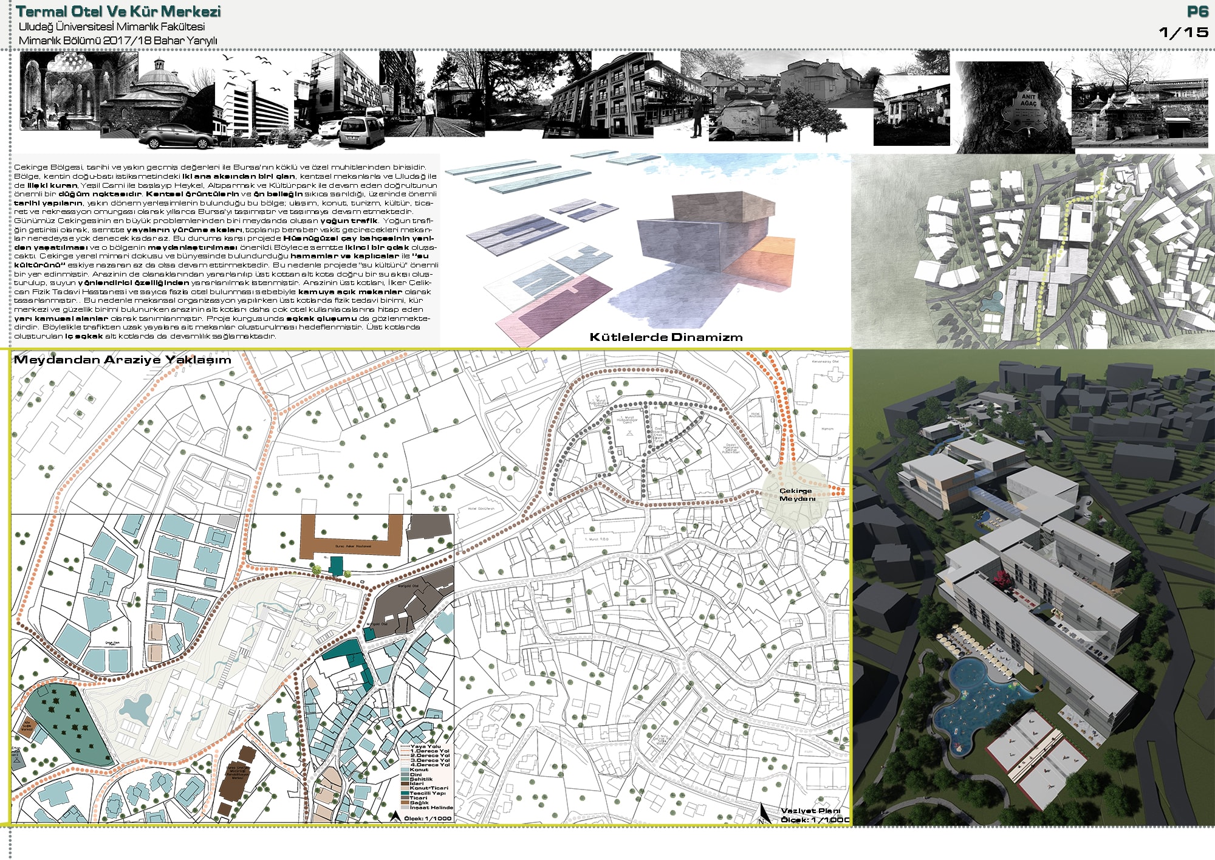Open the monument tree trunk photo
The image size is (1215, 860).
pyautogui.click(x=1014, y=107)
